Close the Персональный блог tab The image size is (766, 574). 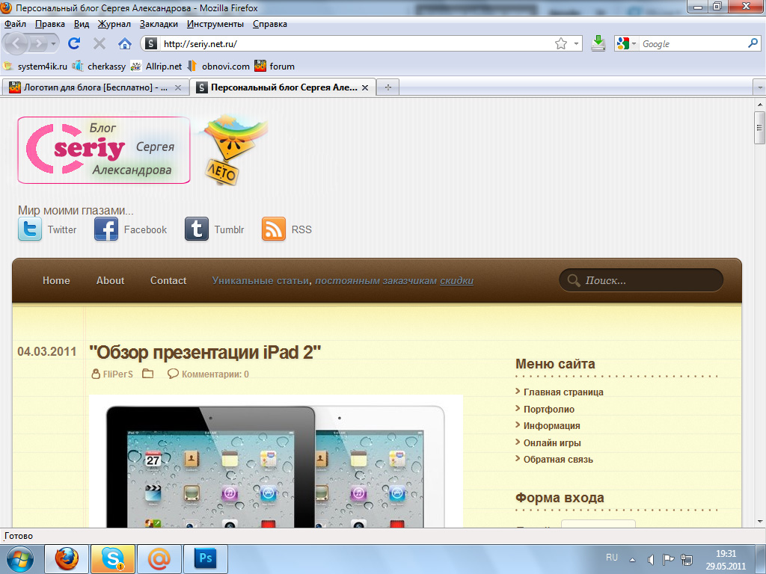click(365, 88)
